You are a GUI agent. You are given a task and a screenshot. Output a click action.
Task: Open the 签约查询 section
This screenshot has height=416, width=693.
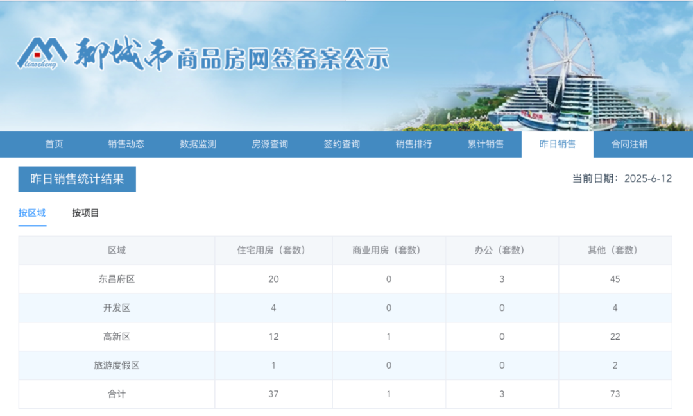pos(340,144)
